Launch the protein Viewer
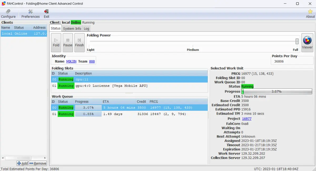 coord(307,42)
